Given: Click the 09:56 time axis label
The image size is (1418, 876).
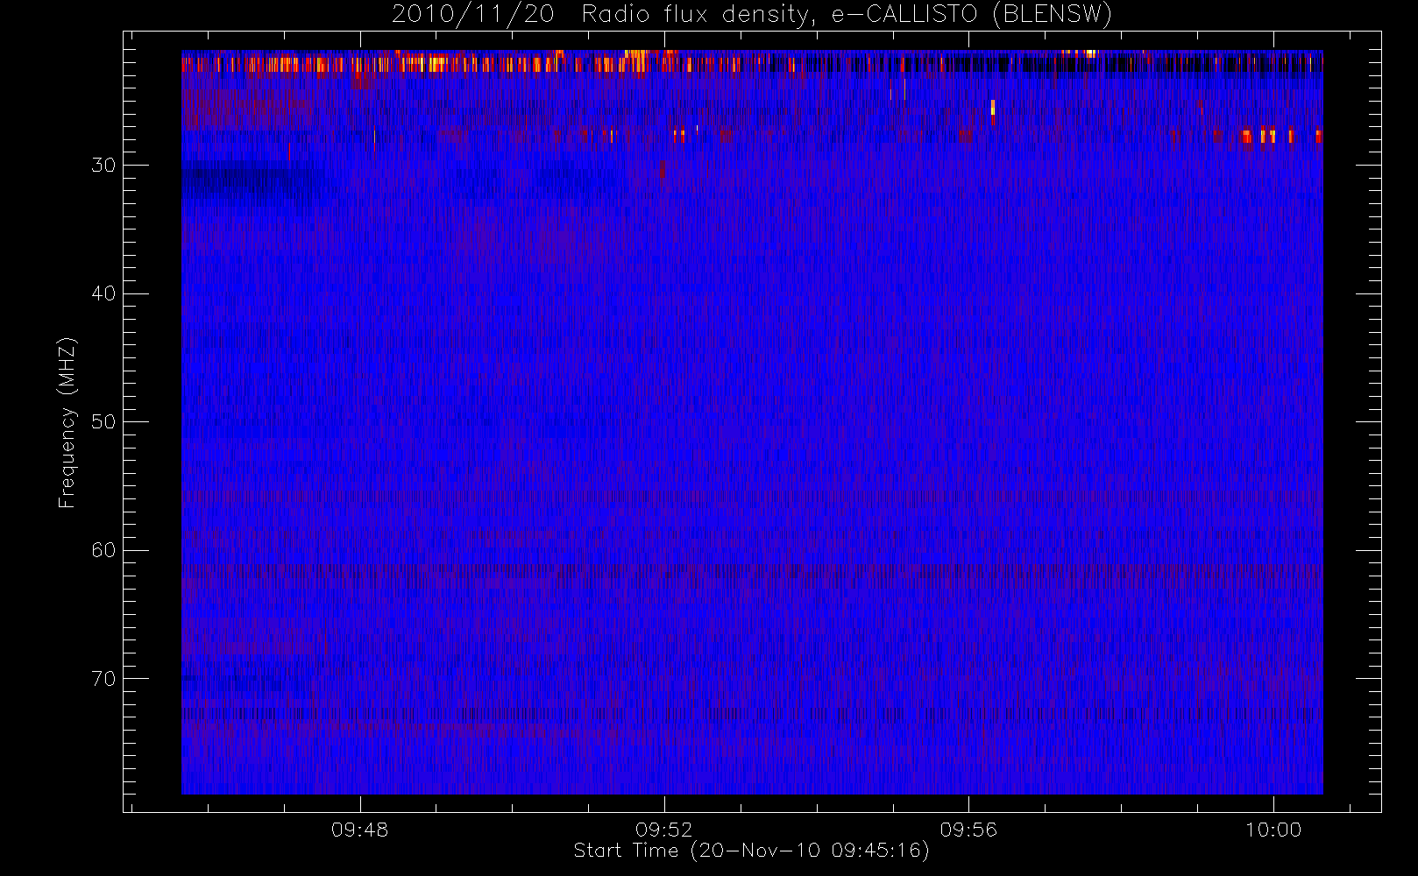Looking at the screenshot, I should [968, 830].
